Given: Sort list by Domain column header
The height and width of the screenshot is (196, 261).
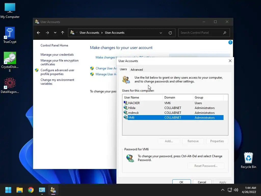Looking at the screenshot, I should (x=178, y=97).
